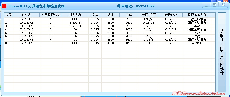
Task: Click stepover value 0.15/4
Action: [x=148, y=29]
